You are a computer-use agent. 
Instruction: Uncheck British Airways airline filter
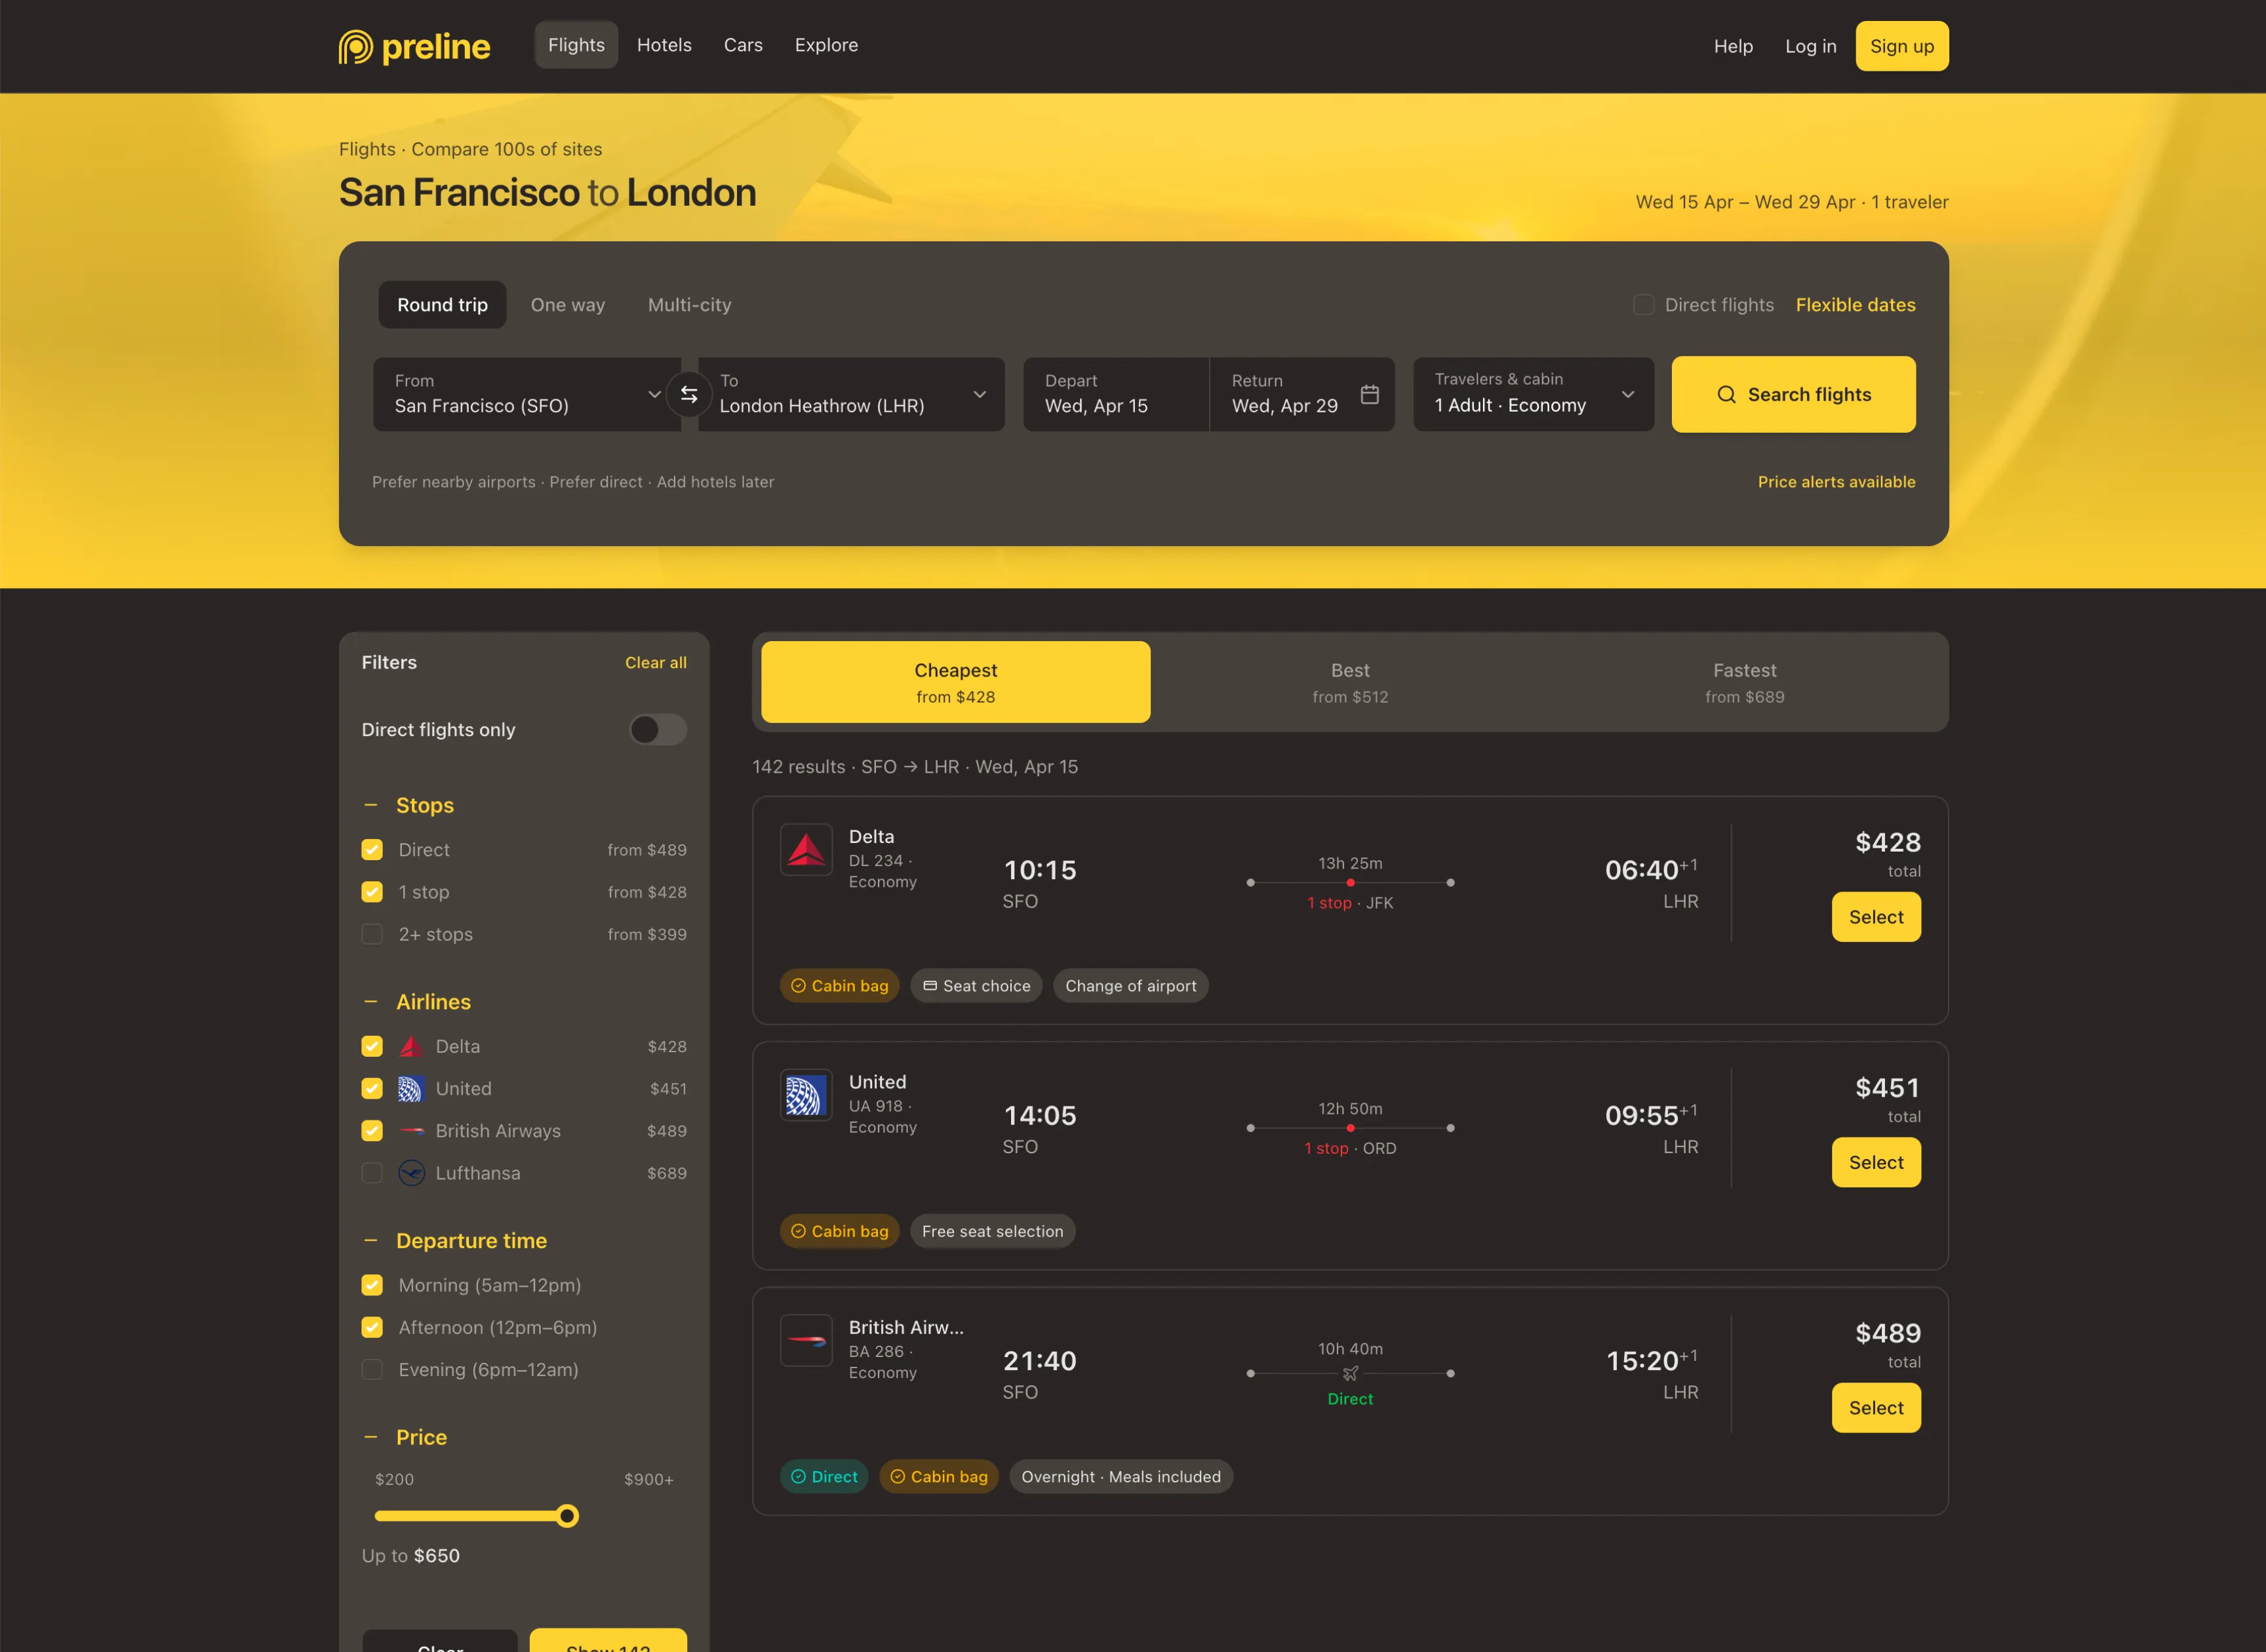coord(372,1131)
